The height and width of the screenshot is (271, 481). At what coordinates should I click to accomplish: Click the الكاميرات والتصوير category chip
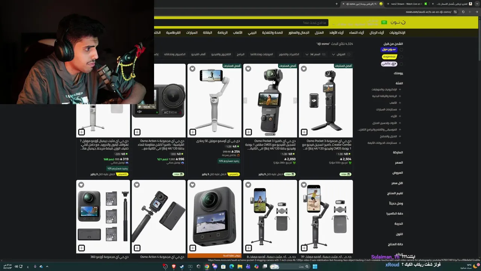(x=289, y=54)
